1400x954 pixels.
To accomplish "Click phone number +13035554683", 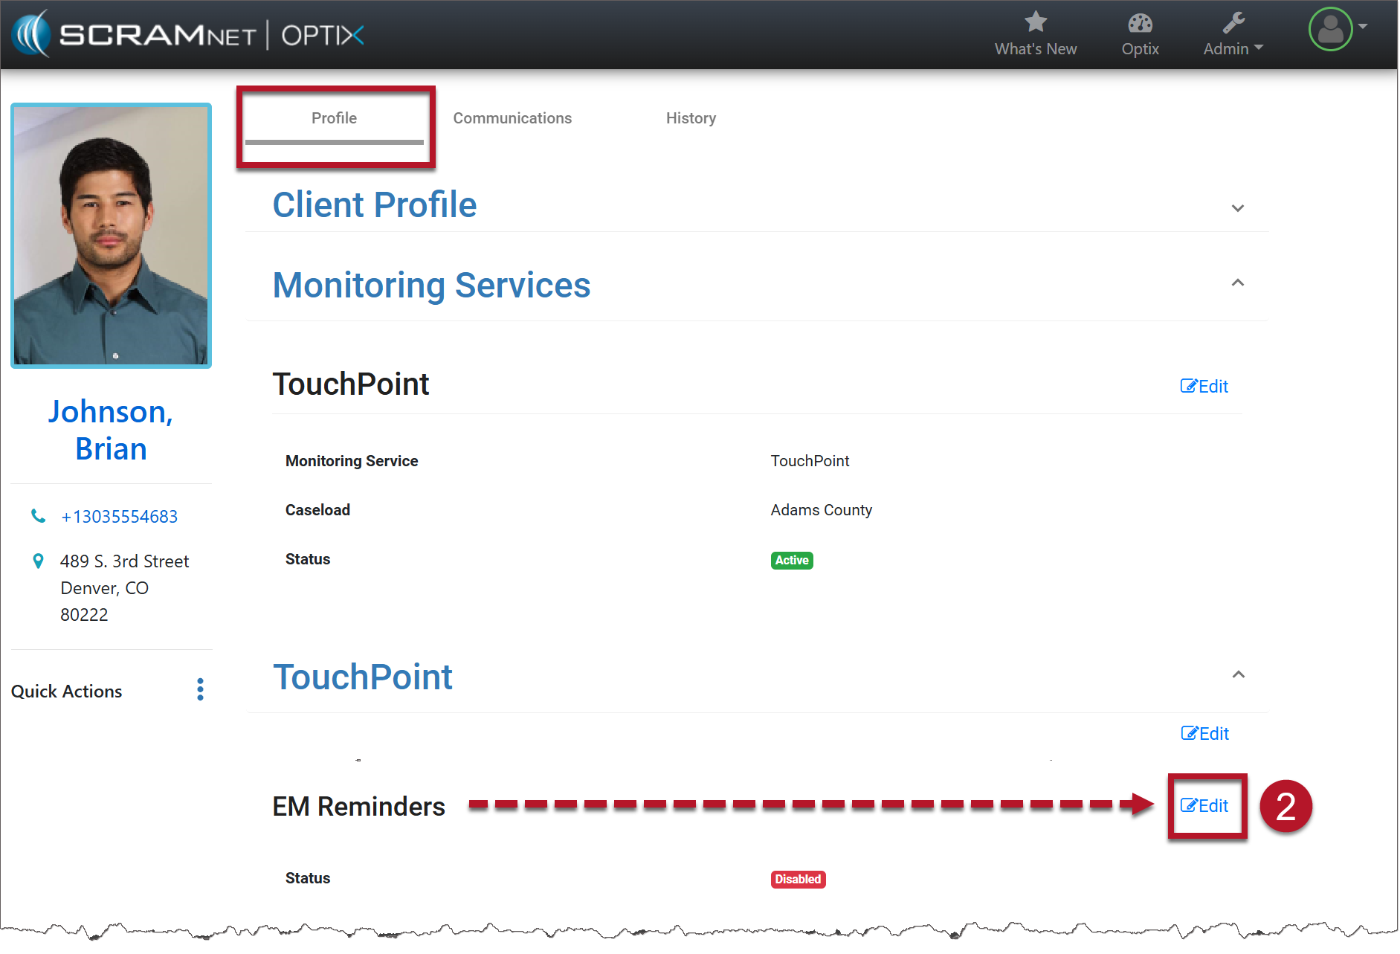I will click(119, 517).
